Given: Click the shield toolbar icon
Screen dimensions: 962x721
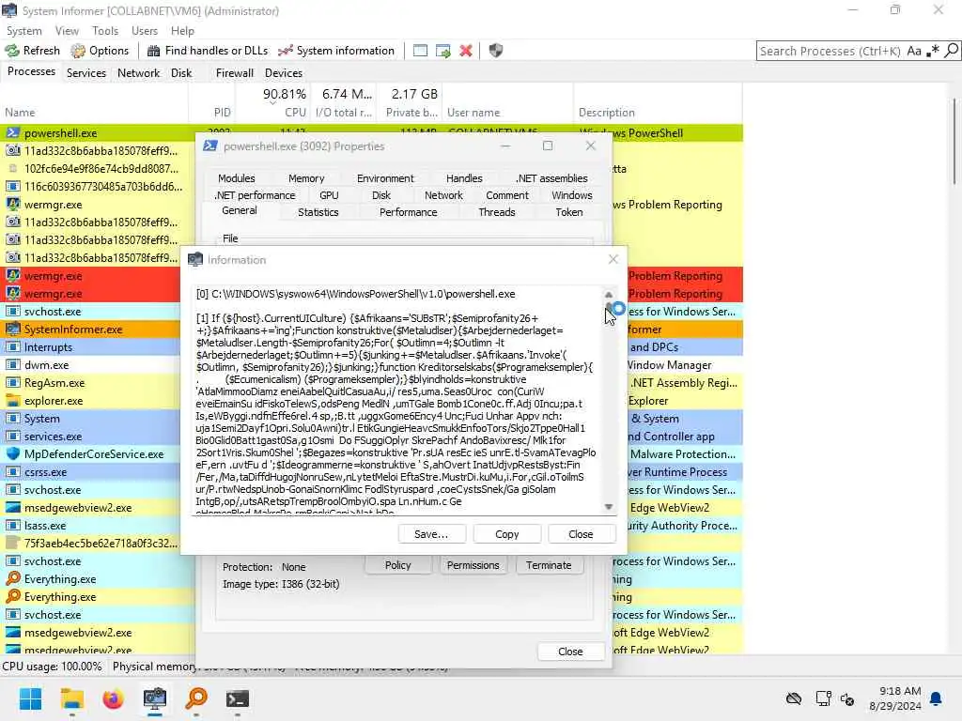Looking at the screenshot, I should 496,51.
